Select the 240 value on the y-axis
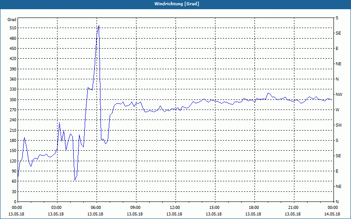 13,120
